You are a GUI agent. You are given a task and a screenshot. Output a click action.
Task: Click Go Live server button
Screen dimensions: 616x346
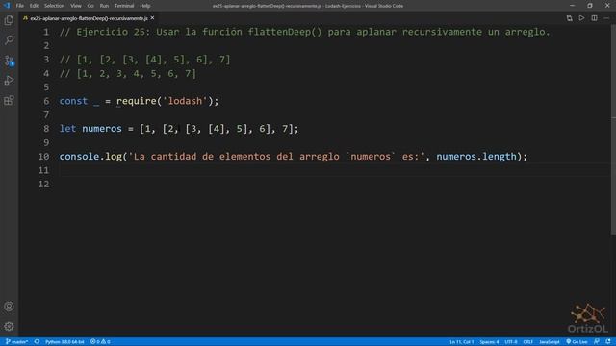coord(577,342)
